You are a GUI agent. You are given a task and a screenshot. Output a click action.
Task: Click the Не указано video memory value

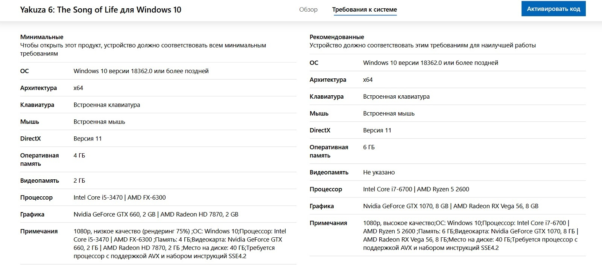coord(379,173)
